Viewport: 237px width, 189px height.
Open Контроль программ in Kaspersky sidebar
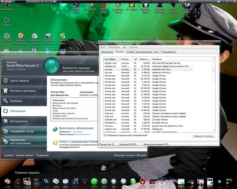point(24,91)
